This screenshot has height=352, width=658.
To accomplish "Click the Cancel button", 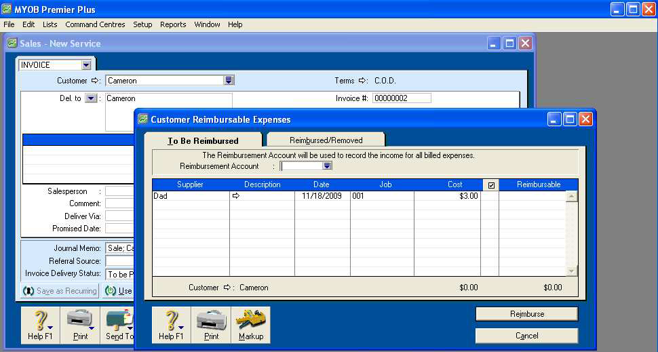I will (x=526, y=336).
